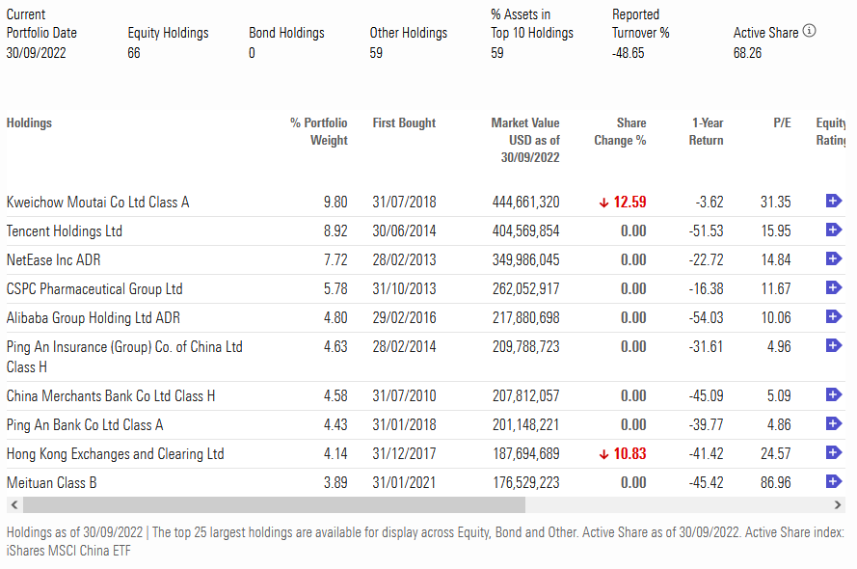Sort by the 1-Year Return column header

(707, 131)
